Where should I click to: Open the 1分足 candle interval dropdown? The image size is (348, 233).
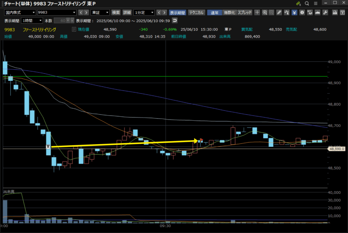click(x=144, y=13)
